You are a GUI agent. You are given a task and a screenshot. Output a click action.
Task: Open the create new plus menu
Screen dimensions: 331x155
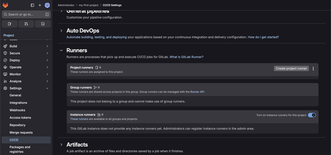click(40, 5)
